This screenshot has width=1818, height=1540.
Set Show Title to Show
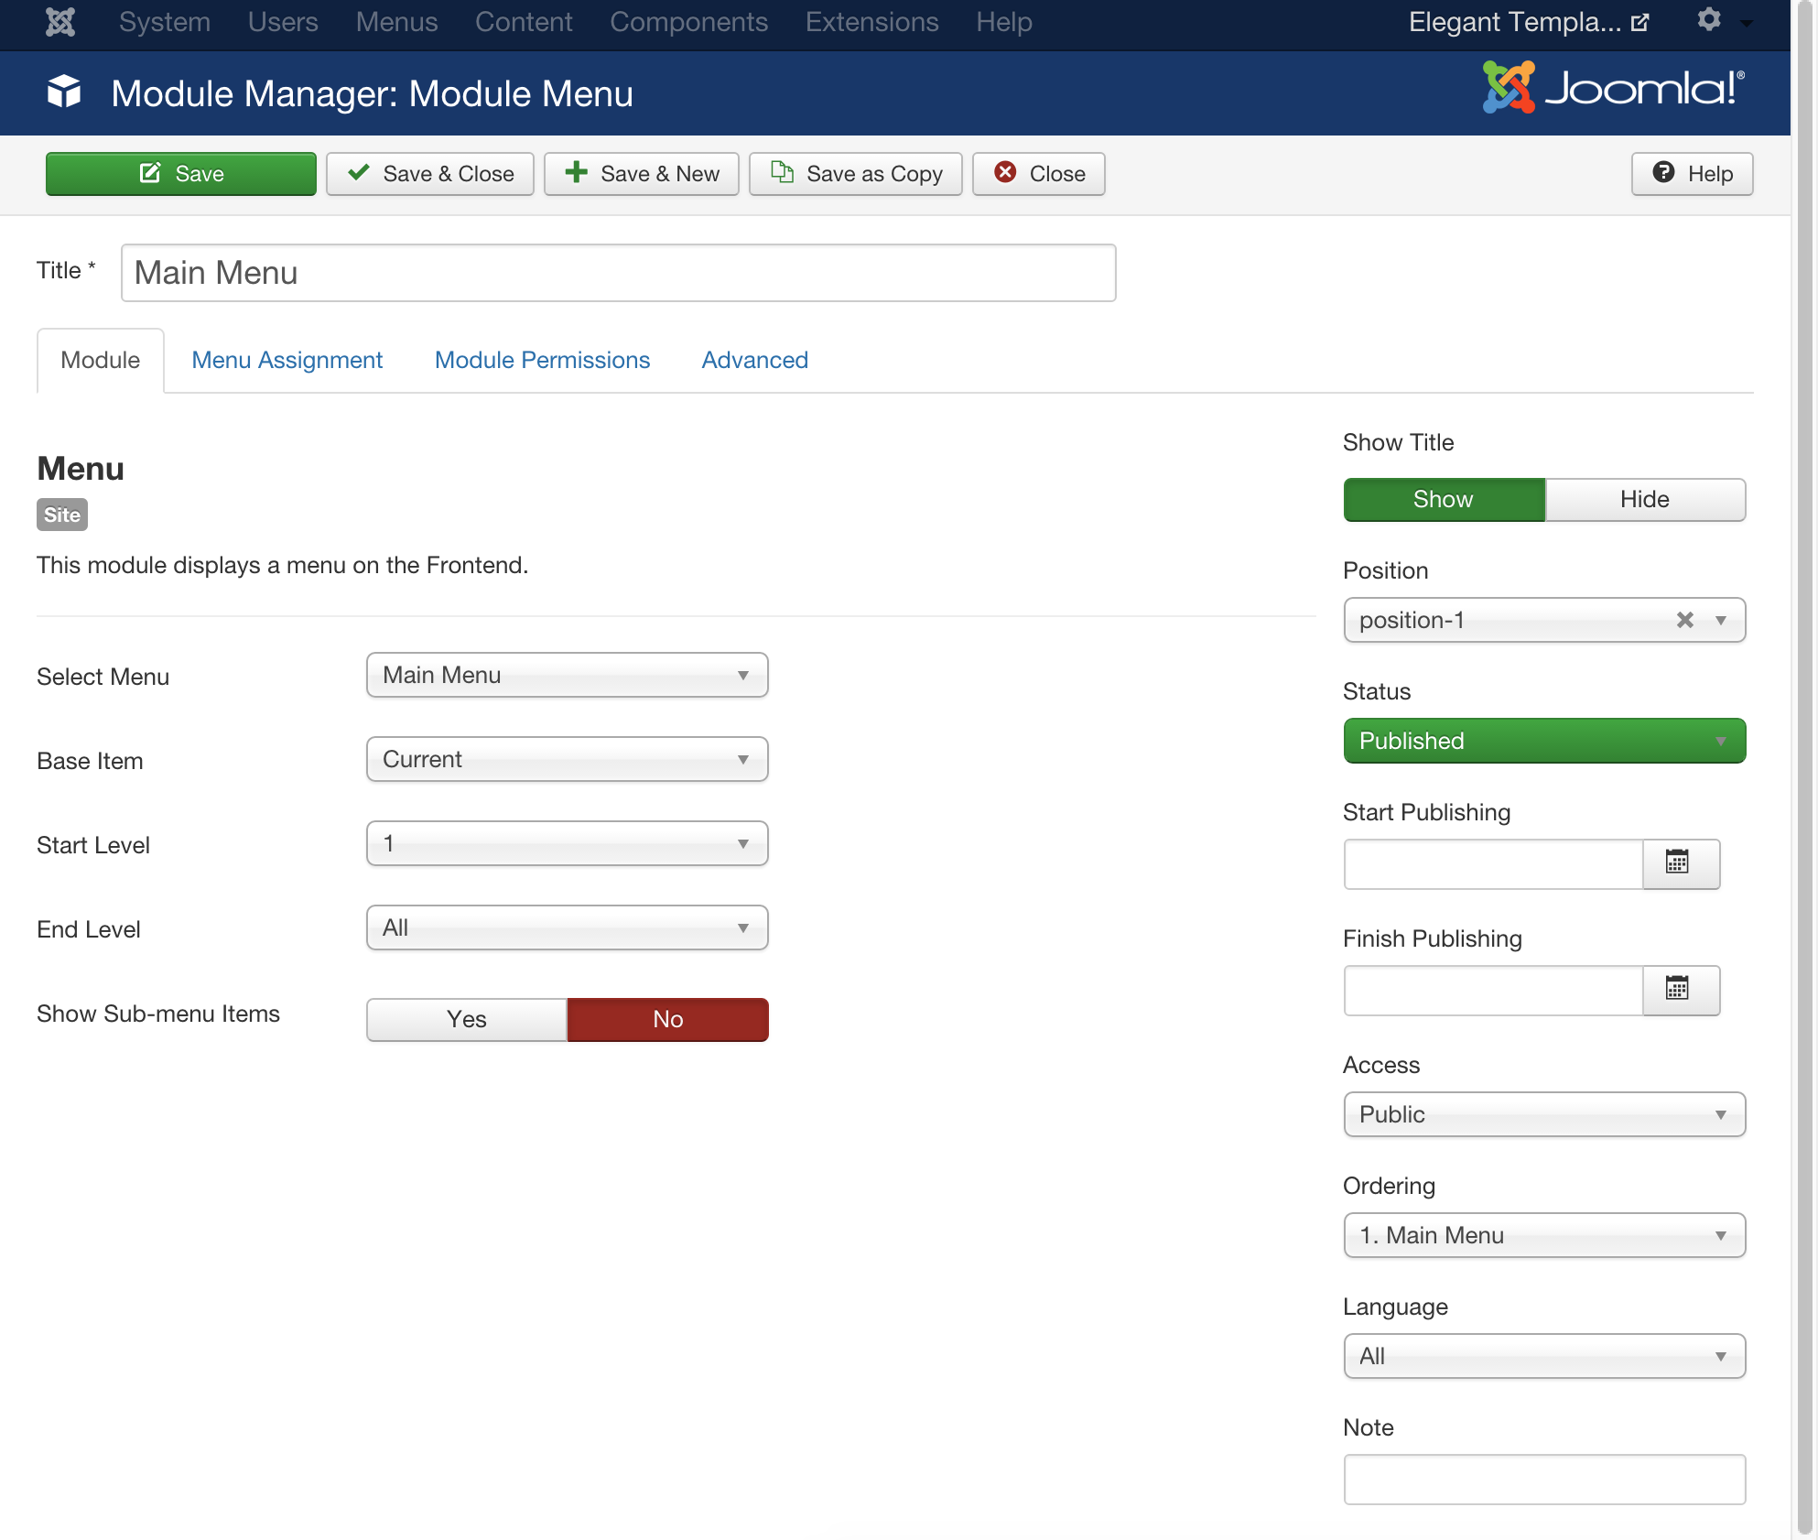[1444, 499]
